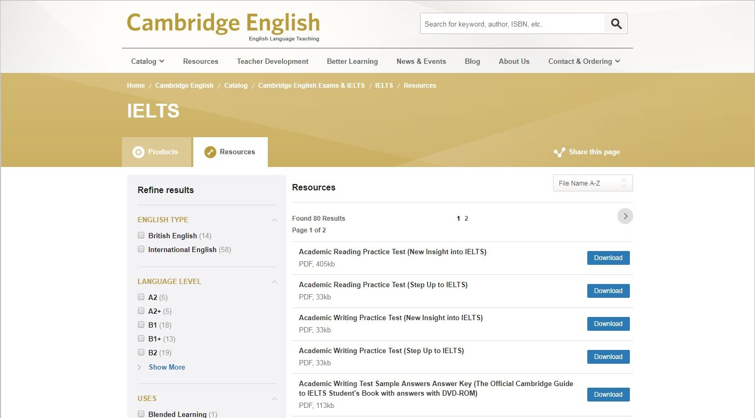The width and height of the screenshot is (755, 418).
Task: Open the File Name A-Z sort dropdown
Action: (593, 183)
